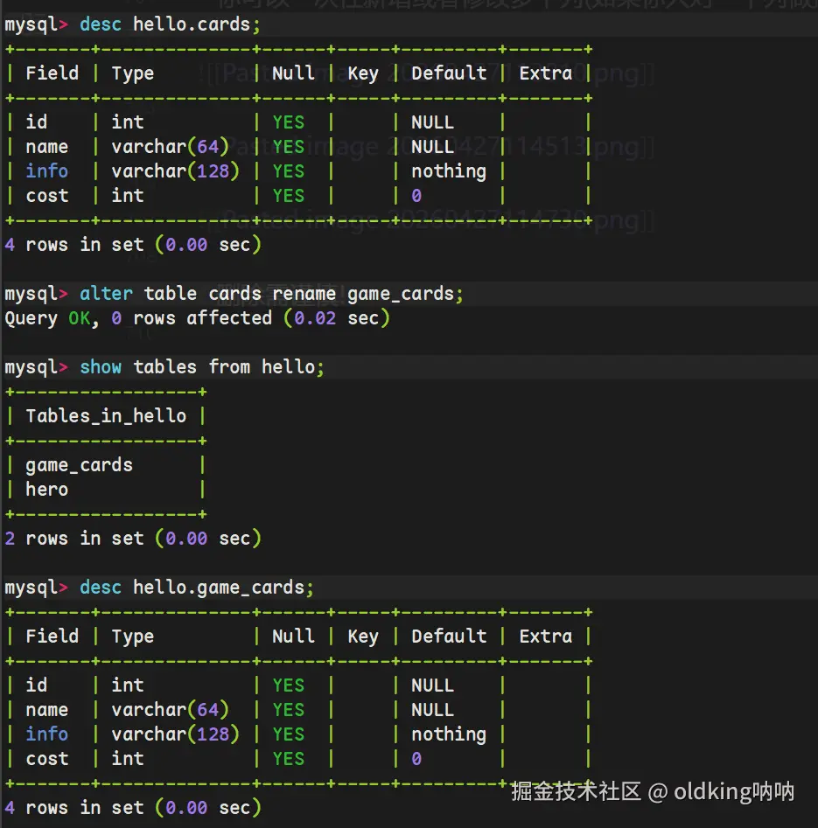818x828 pixels.
Task: Select the Tables_in_hello column header
Action: pos(106,416)
